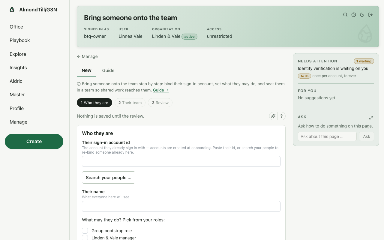Open search via magnifier icon
The image size is (384, 240).
(x=345, y=15)
